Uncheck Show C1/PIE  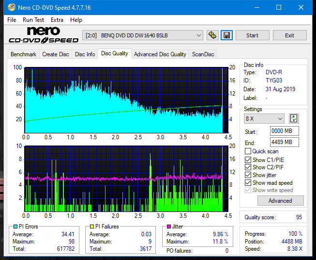pos(248,160)
